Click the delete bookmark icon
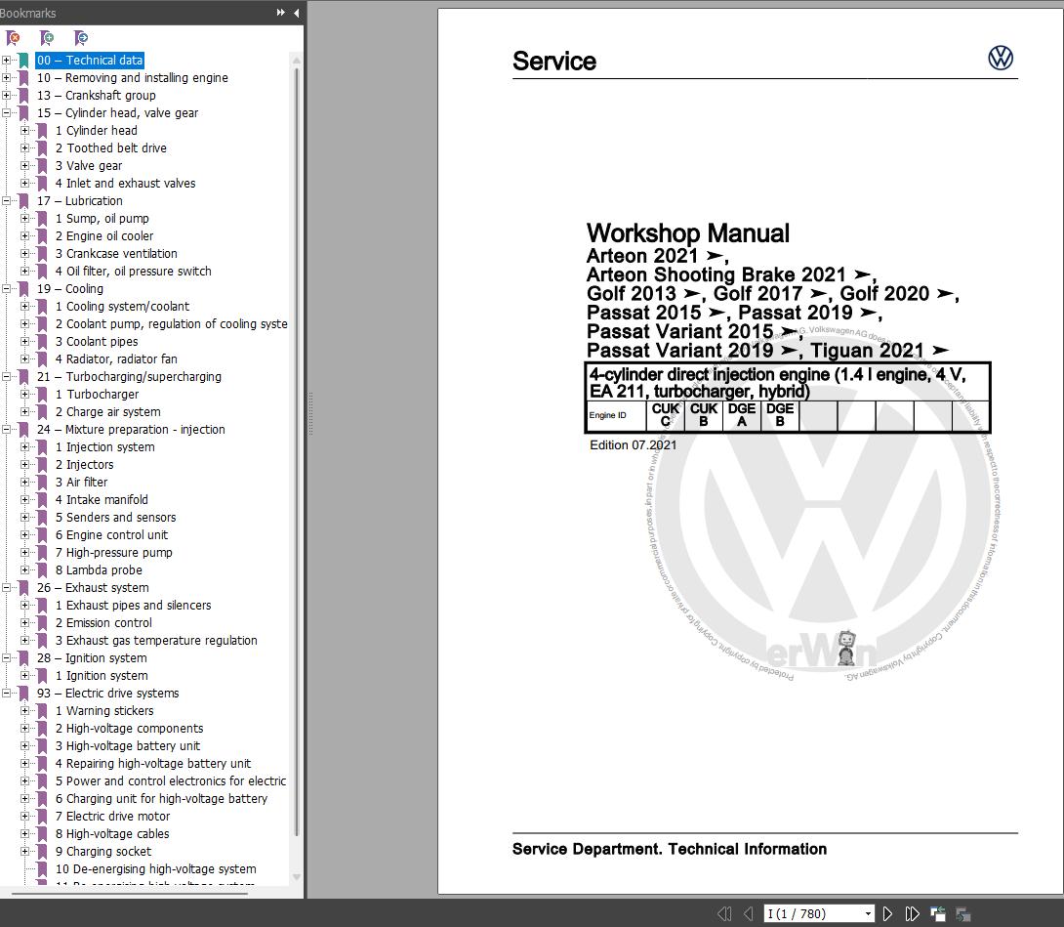Screen dimensions: 1064x927 [13, 38]
